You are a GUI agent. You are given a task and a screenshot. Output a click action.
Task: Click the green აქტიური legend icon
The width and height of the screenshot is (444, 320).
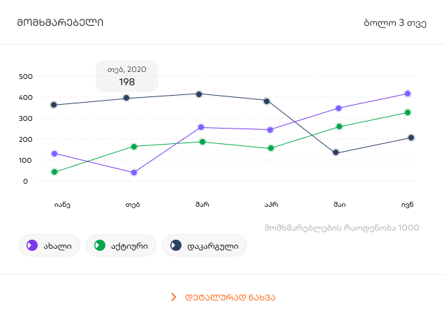click(100, 245)
